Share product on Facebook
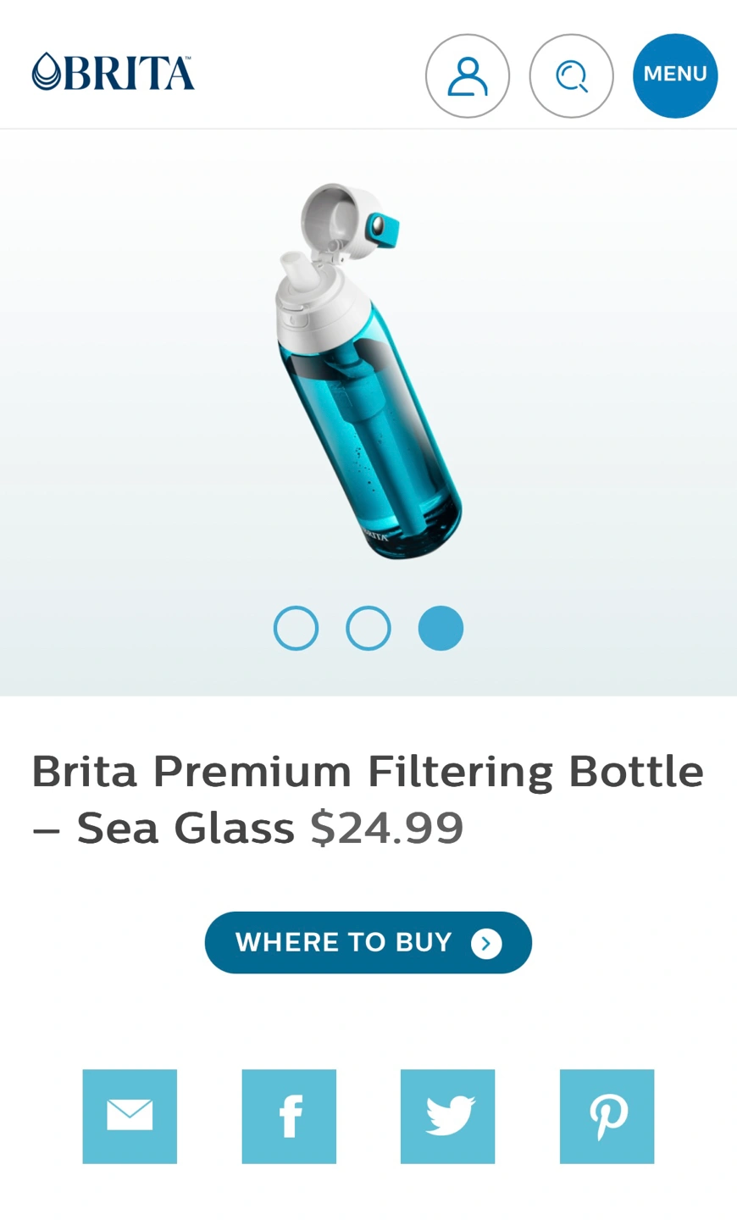This screenshot has height=1220, width=737. tap(289, 1116)
